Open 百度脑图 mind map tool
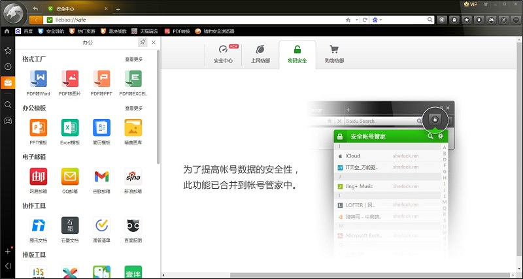 [133, 229]
